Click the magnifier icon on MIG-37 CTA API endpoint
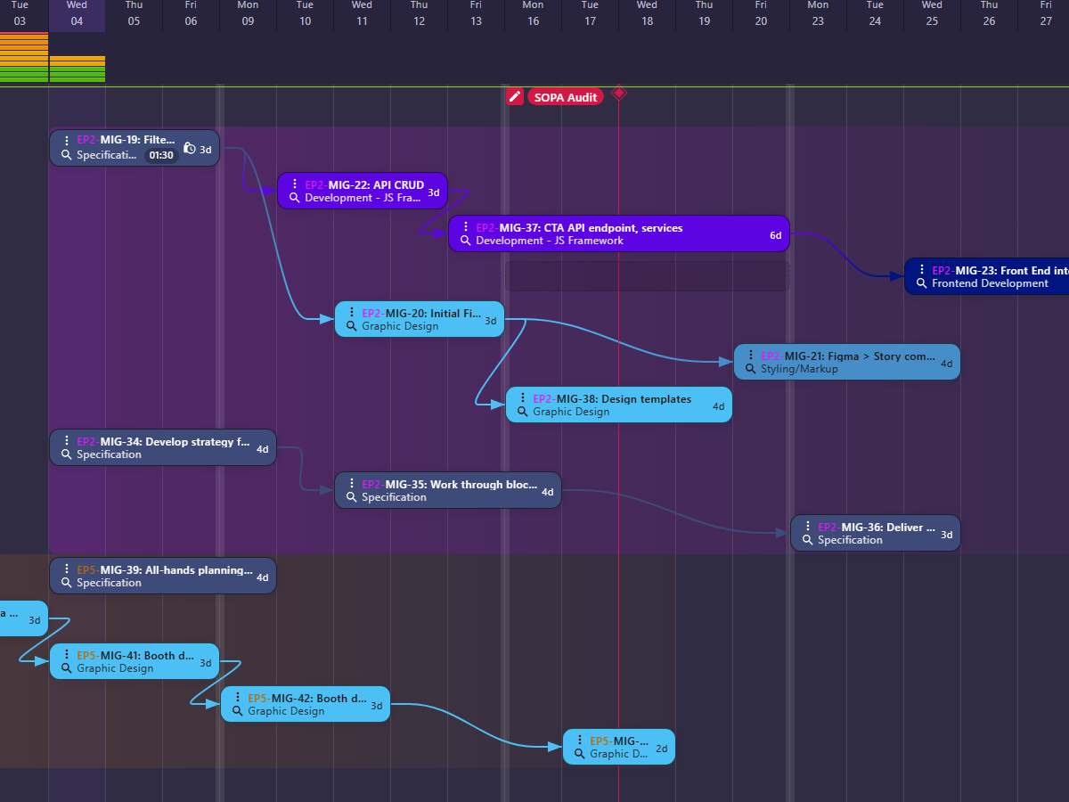Viewport: 1069px width, 802px height. [x=464, y=241]
